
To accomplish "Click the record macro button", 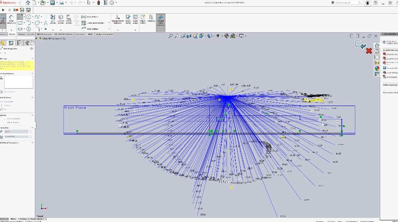I will pyautogui.click(x=16, y=10).
